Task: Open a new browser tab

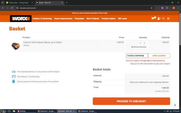Action: [x=67, y=3]
